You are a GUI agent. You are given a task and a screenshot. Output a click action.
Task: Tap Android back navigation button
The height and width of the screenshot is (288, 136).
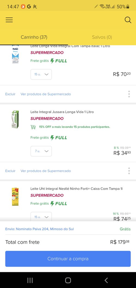click(106, 280)
